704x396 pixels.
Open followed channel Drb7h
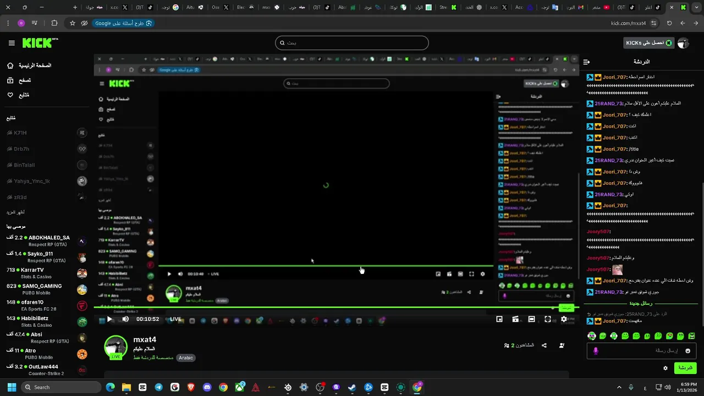click(x=46, y=148)
